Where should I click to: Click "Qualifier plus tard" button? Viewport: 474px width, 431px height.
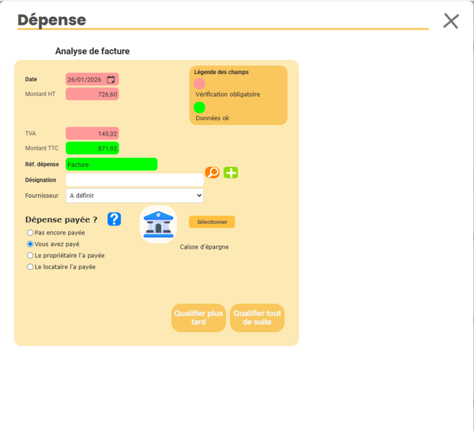pyautogui.click(x=198, y=318)
